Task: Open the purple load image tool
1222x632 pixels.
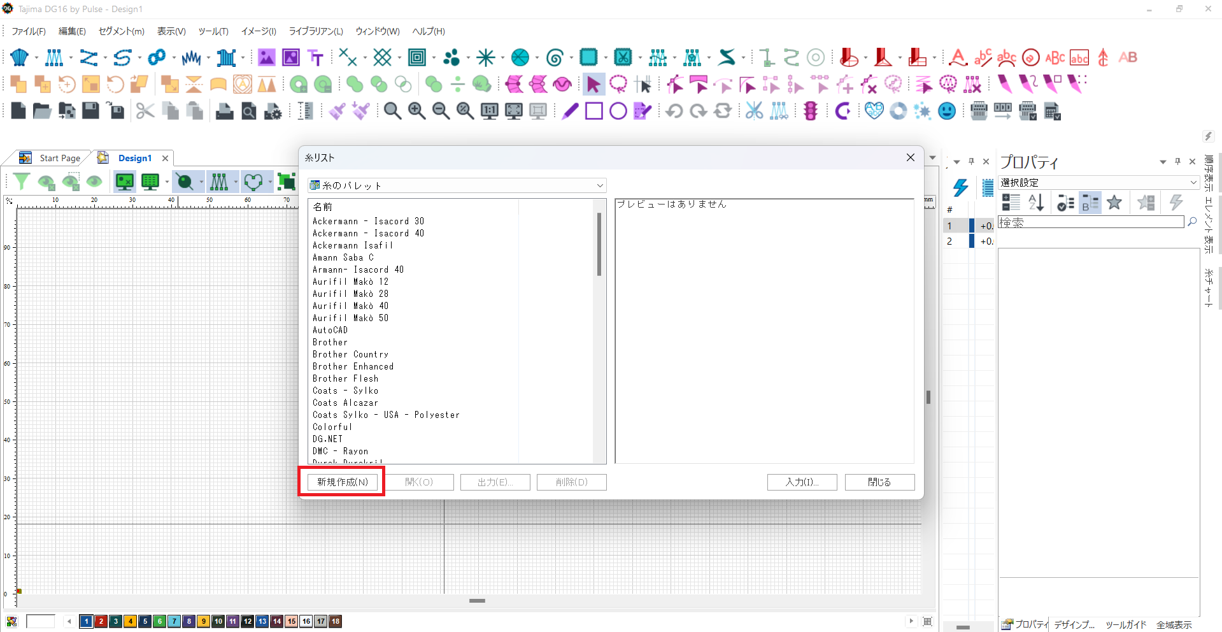Action: [266, 57]
